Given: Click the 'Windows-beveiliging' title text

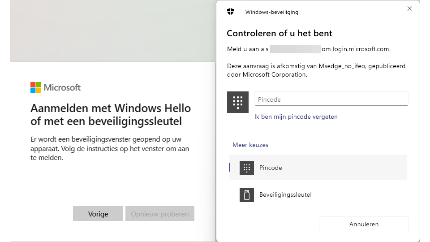Looking at the screenshot, I should point(271,12).
